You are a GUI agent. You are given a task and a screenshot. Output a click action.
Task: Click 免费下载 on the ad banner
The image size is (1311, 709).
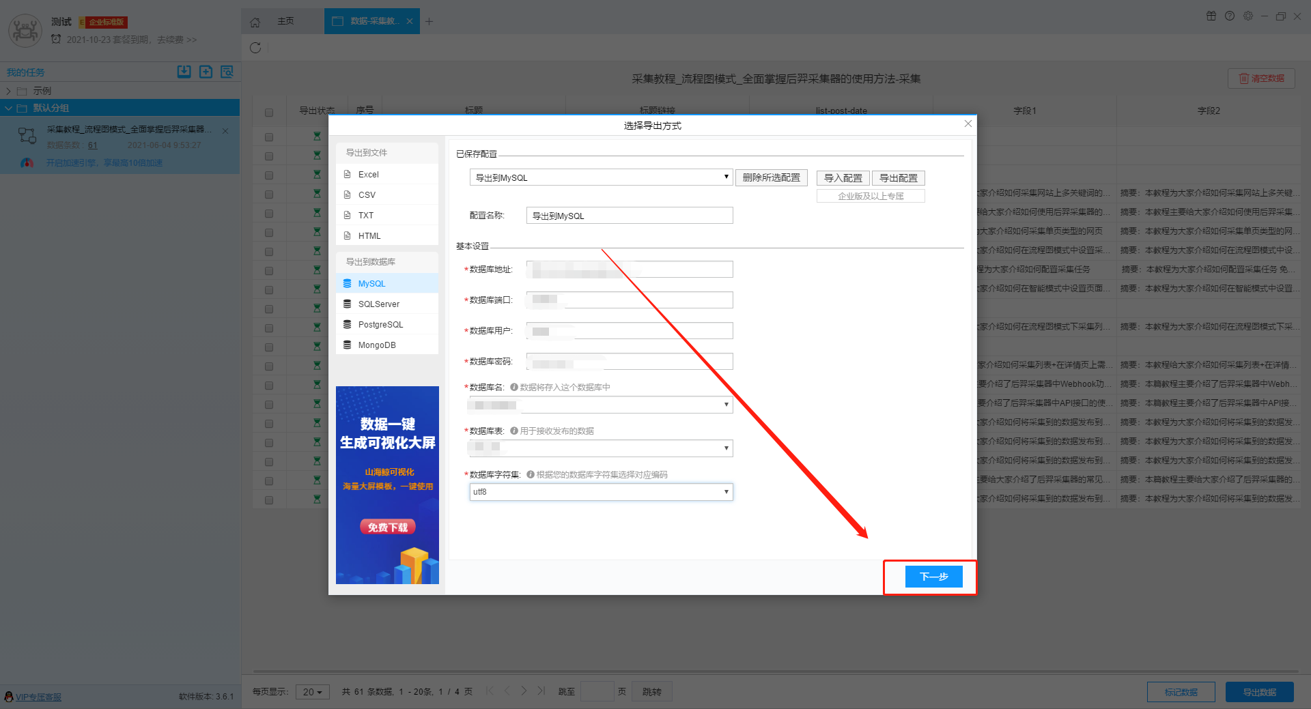coord(388,527)
